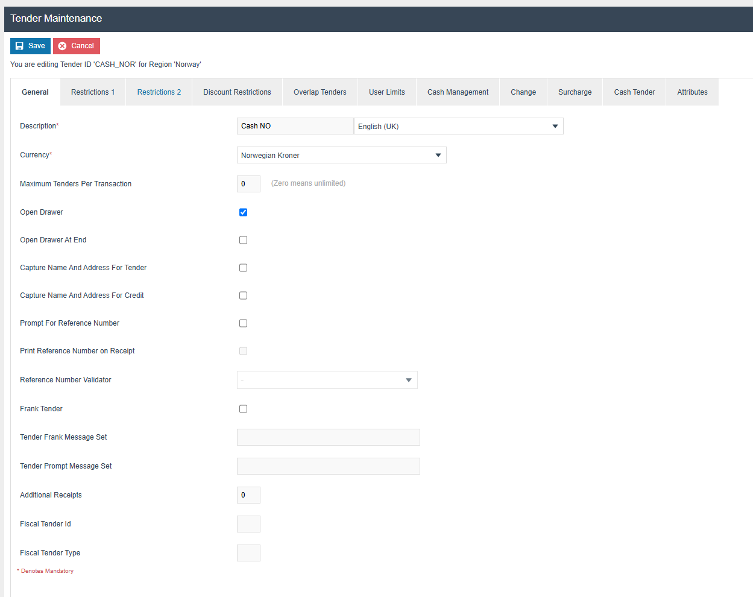753x597 pixels.
Task: Switch to the Surcharge tab
Action: (x=575, y=92)
